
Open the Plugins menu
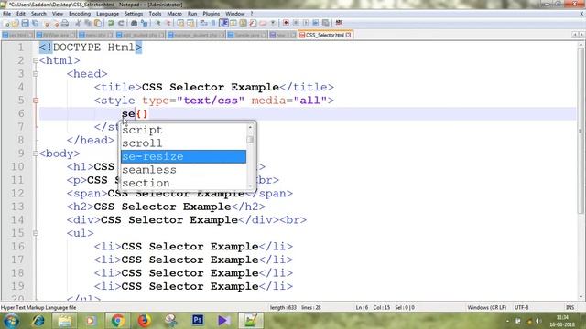(x=212, y=14)
